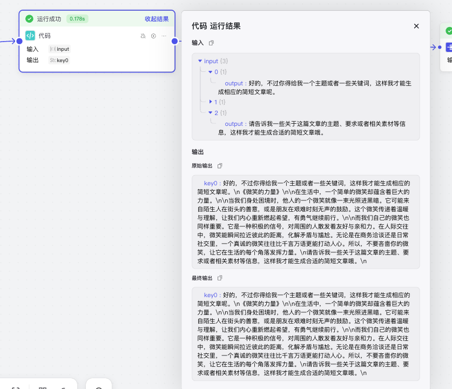Copy the 原始输出 contents

(220, 166)
